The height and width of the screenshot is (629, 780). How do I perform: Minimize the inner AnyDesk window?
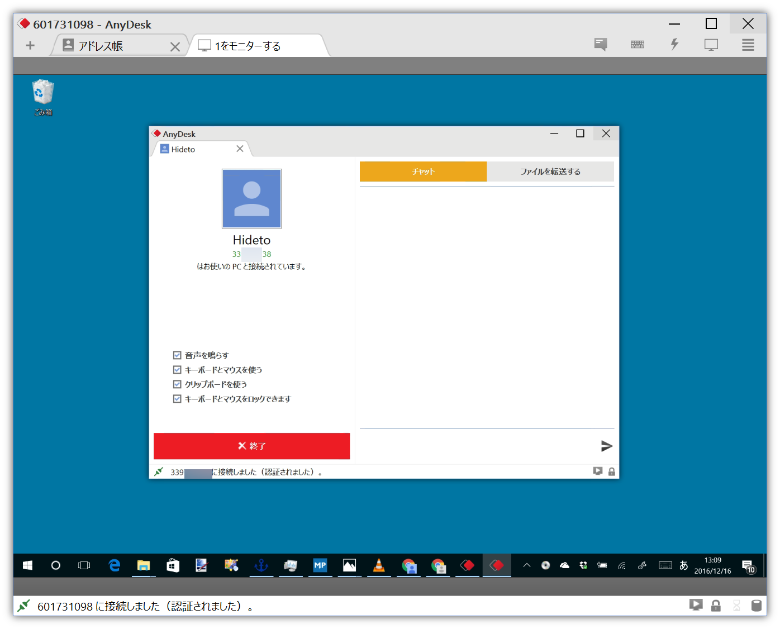(x=554, y=134)
